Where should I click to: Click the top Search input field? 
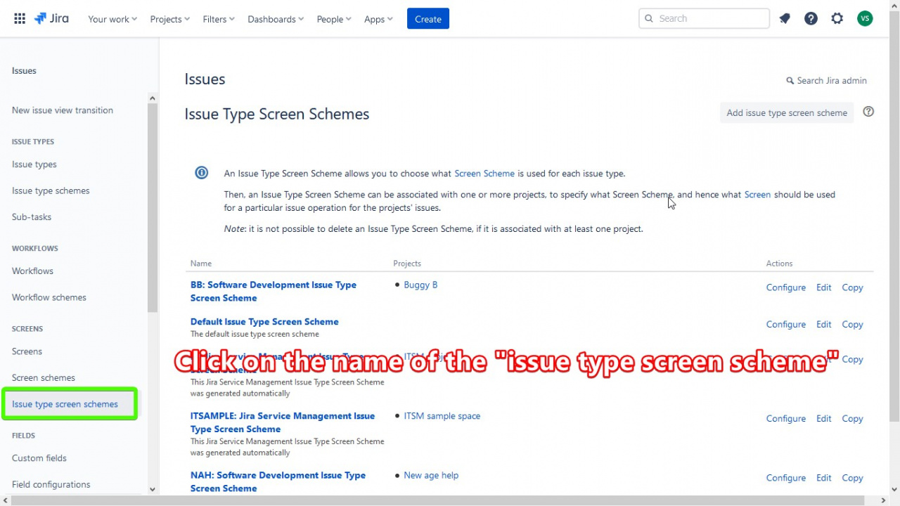pyautogui.click(x=704, y=19)
